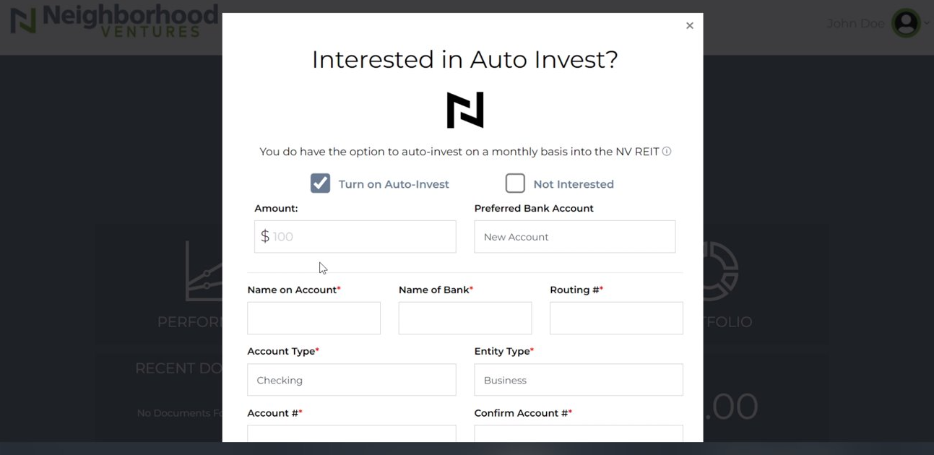Click the Amount input field
The height and width of the screenshot is (455, 934).
[361, 237]
